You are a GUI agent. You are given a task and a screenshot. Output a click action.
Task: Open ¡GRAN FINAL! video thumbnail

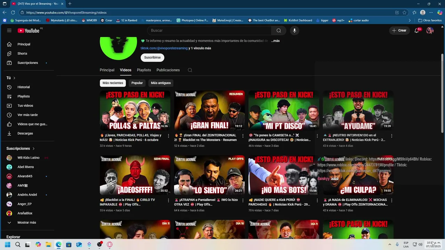pyautogui.click(x=209, y=110)
